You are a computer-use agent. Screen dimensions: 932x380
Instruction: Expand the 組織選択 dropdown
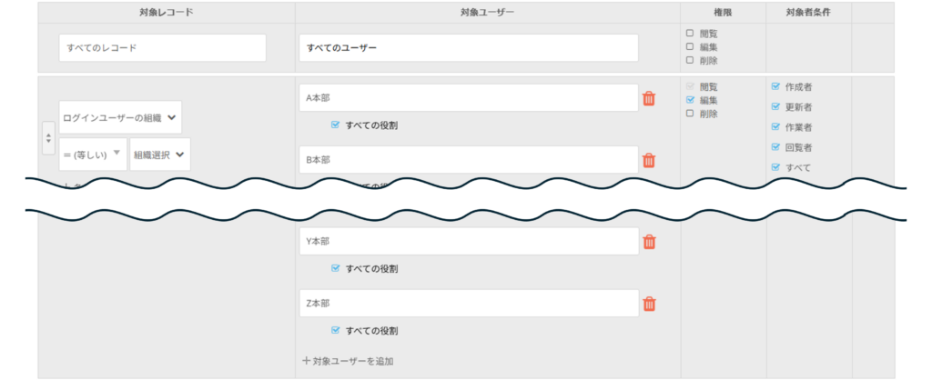coord(159,154)
